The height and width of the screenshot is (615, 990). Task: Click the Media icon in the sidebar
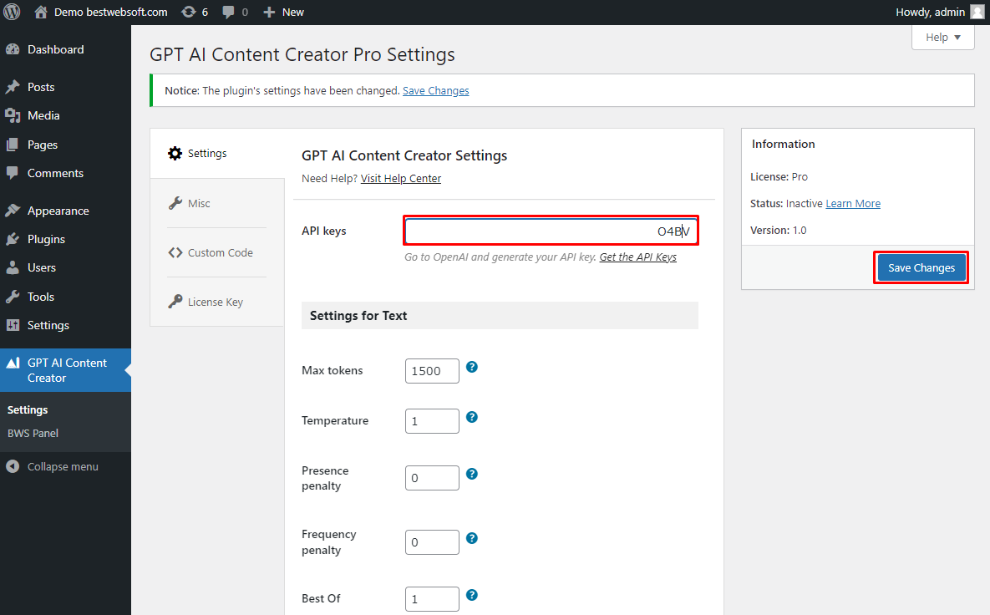tap(13, 115)
